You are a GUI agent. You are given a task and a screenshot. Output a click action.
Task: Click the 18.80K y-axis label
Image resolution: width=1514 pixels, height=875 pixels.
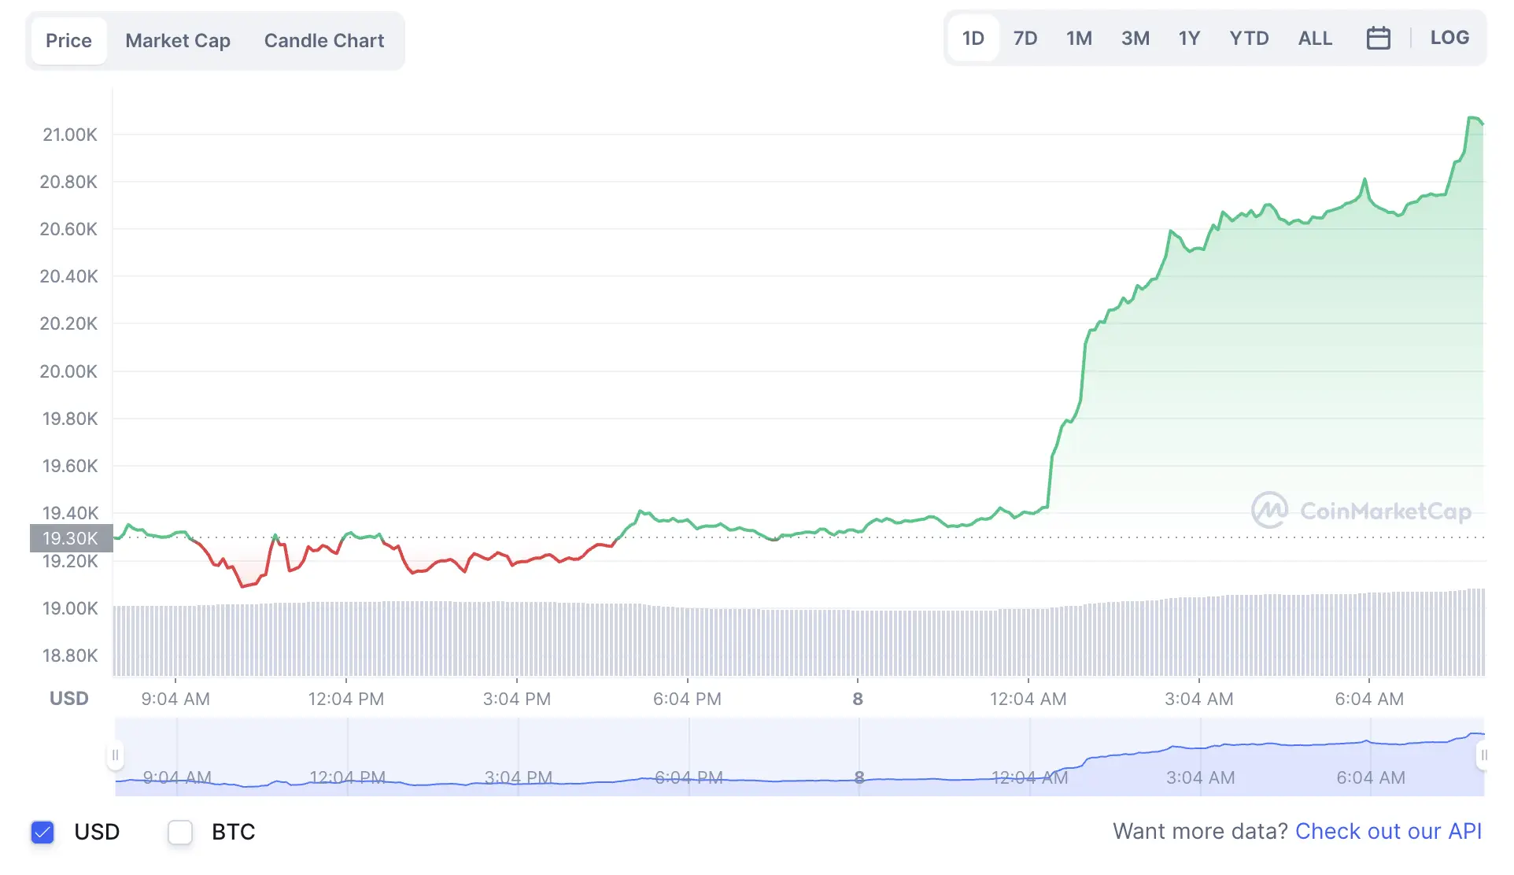[70, 655]
